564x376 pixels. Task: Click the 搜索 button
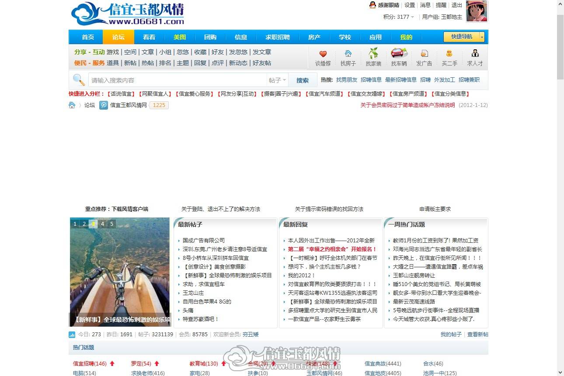pos(303,80)
